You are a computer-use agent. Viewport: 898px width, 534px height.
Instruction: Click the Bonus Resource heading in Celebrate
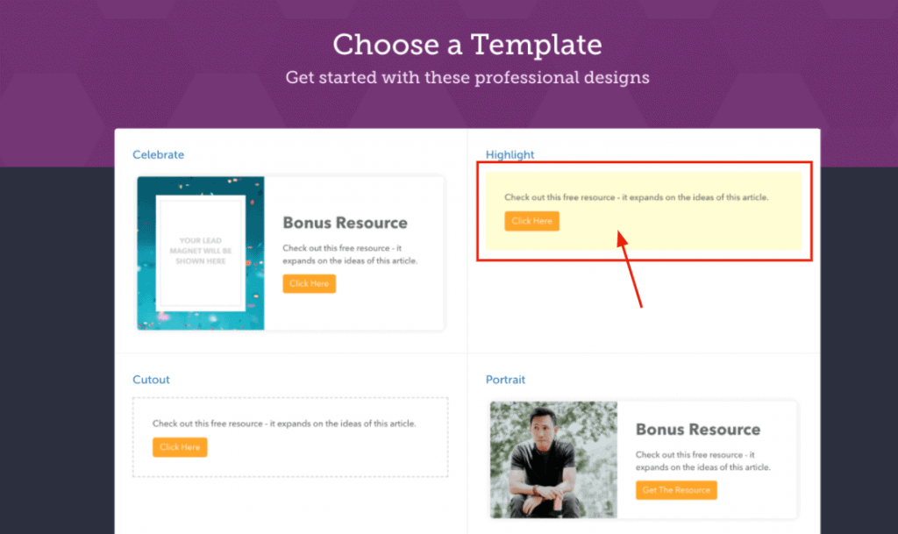[346, 223]
